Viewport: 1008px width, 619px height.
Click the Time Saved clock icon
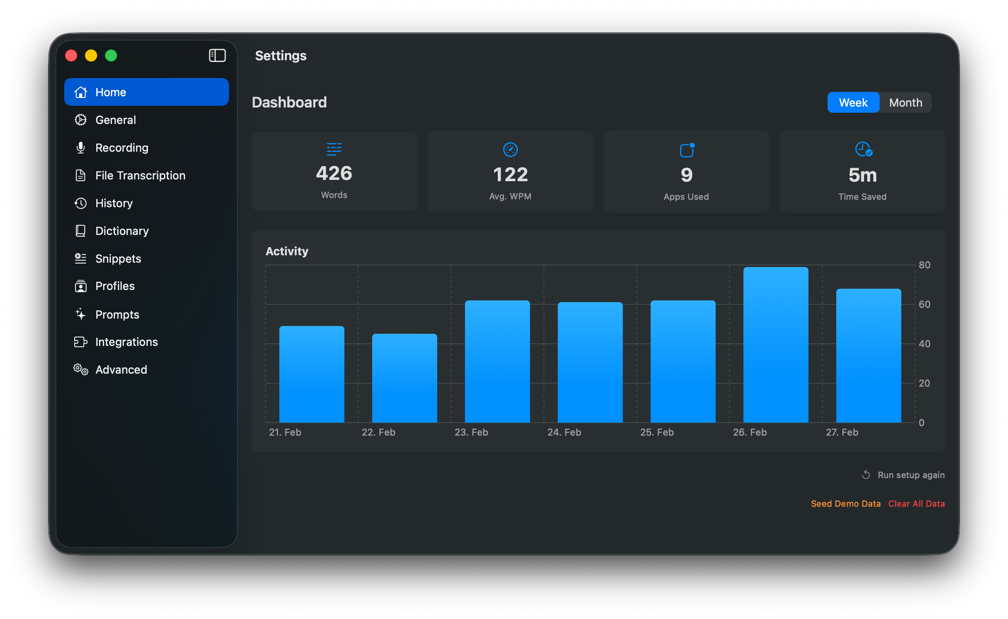point(863,150)
